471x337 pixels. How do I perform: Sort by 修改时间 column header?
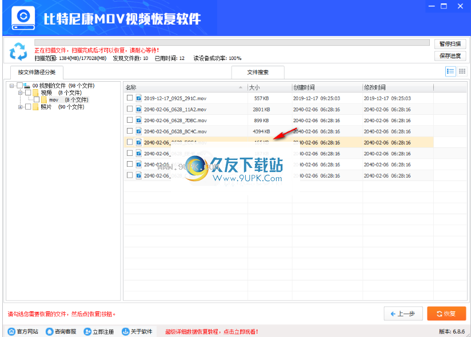[x=398, y=87]
